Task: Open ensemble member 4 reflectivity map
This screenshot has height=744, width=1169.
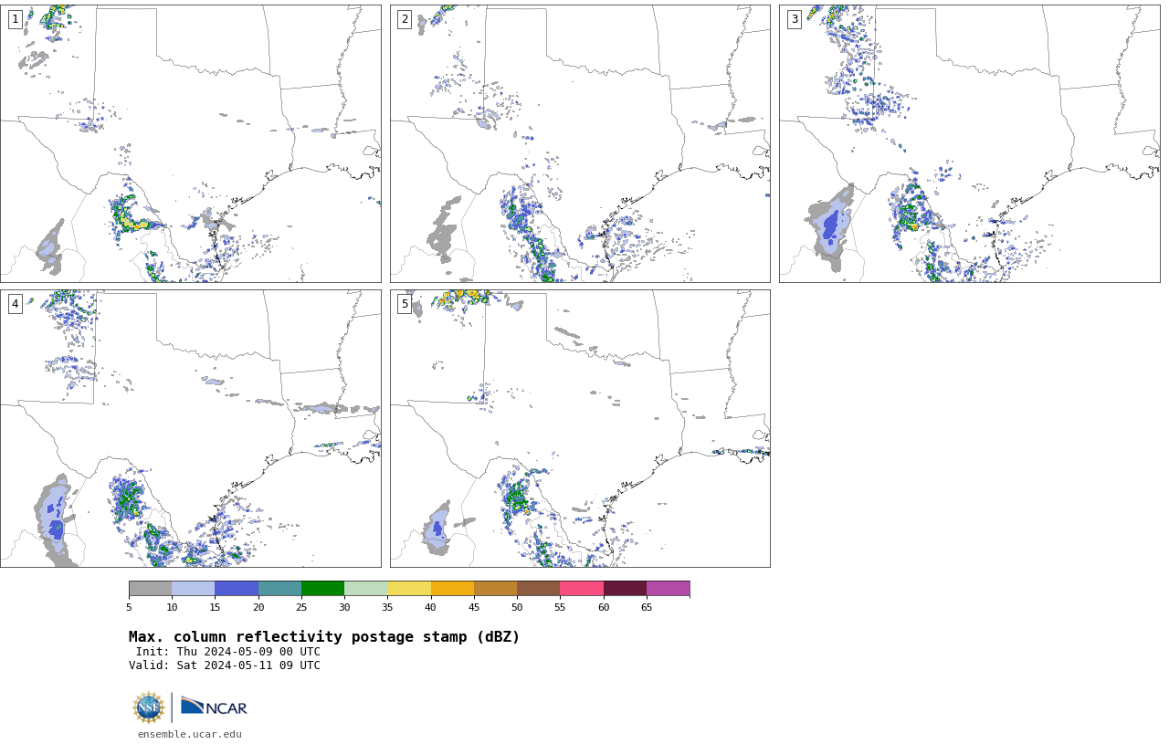Action: click(x=191, y=428)
